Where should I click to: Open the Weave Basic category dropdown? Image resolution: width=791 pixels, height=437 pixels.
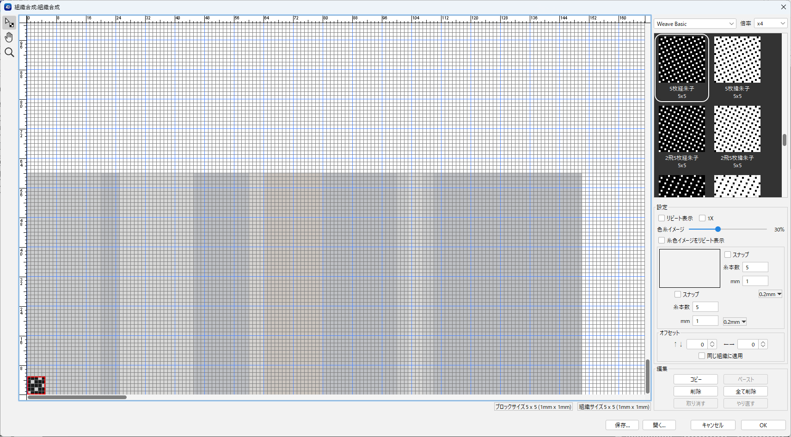[695, 24]
